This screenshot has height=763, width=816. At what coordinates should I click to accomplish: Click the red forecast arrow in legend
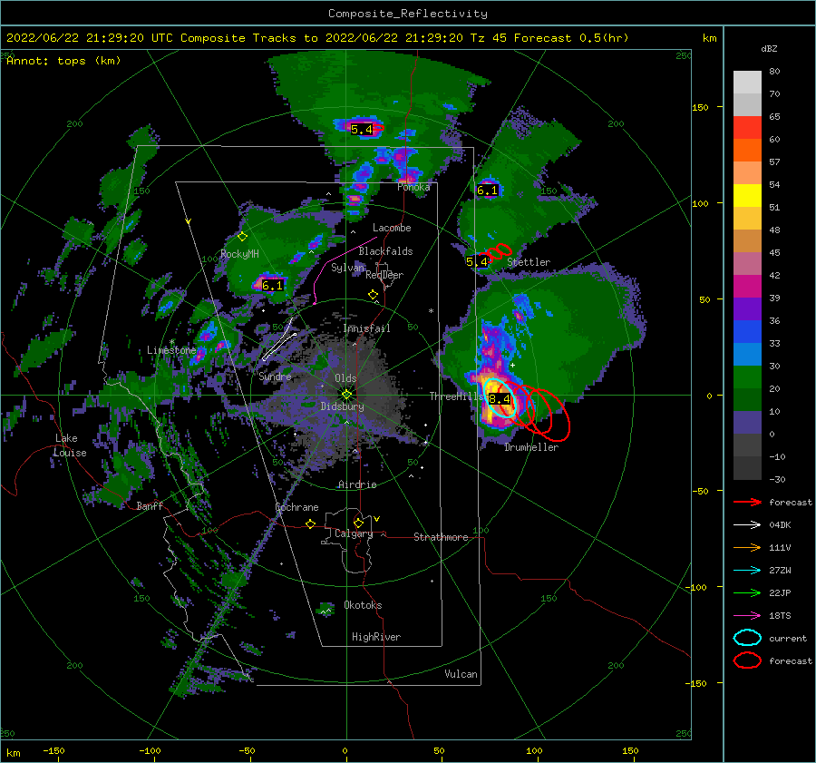click(747, 502)
